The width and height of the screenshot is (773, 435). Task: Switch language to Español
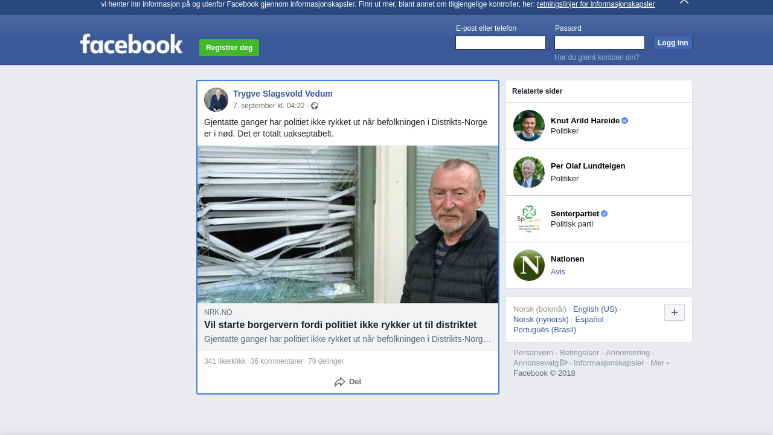[589, 320]
